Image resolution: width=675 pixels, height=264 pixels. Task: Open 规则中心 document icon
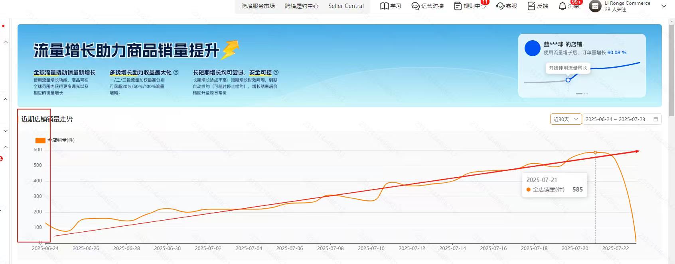tap(458, 6)
